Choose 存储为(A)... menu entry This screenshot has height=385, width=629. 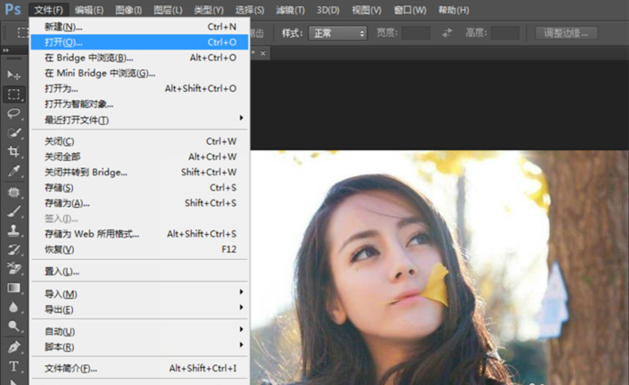point(68,203)
